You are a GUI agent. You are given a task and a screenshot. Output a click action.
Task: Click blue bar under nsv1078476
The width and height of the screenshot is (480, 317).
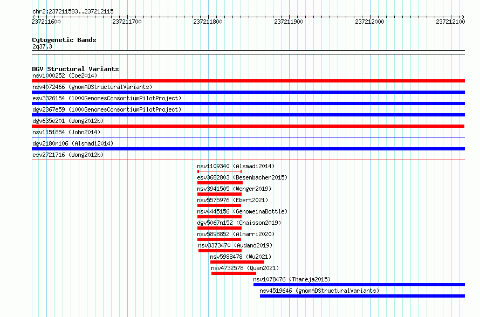click(359, 285)
